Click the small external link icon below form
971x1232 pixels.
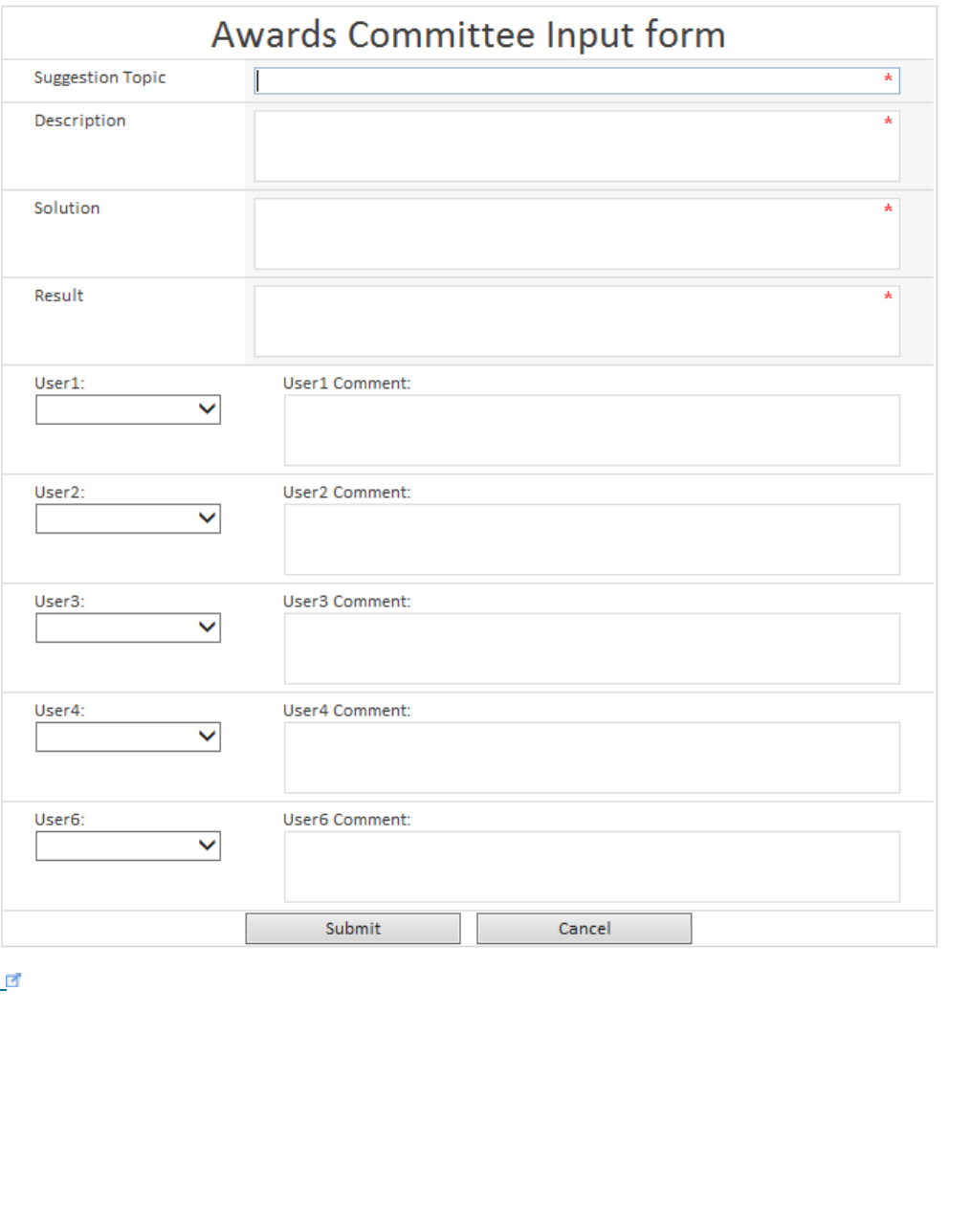coord(13,980)
